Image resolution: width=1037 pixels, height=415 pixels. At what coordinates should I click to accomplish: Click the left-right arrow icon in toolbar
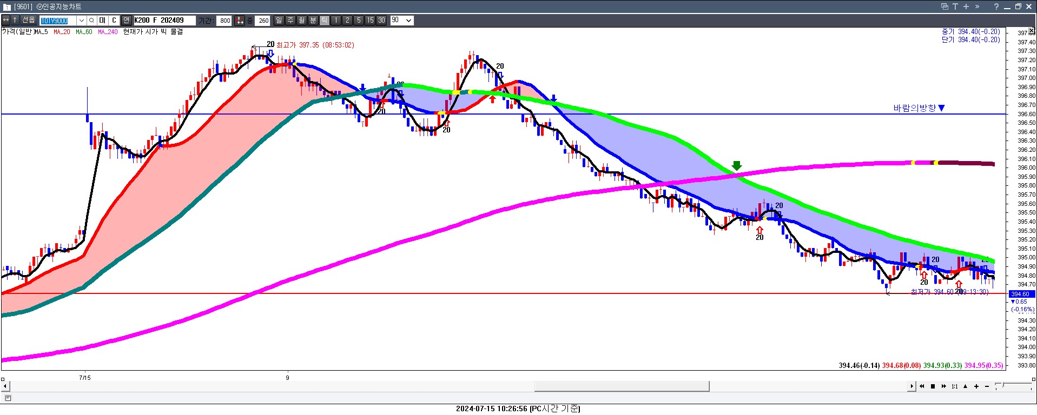pyautogui.click(x=6, y=20)
